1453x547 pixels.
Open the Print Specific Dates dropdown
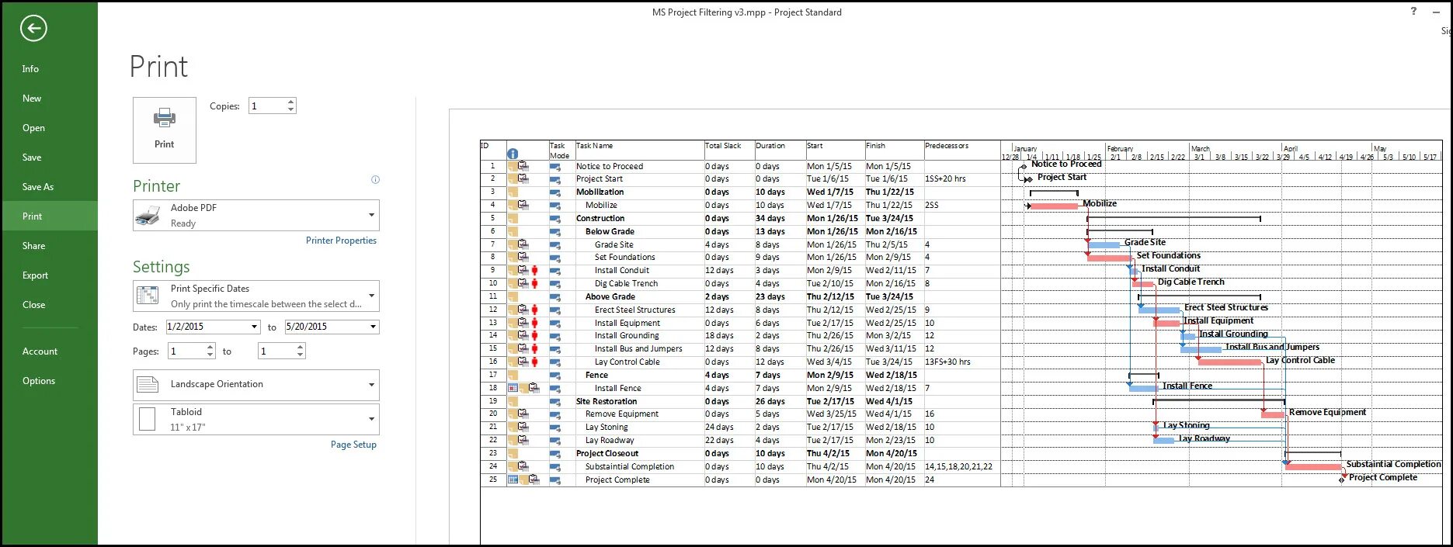point(371,296)
